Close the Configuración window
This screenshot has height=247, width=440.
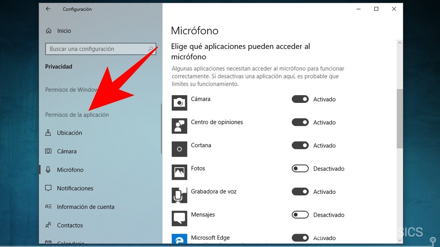pyautogui.click(x=394, y=9)
